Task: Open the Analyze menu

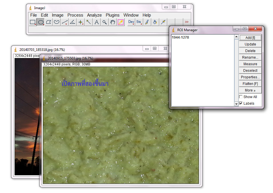Action: coord(94,15)
